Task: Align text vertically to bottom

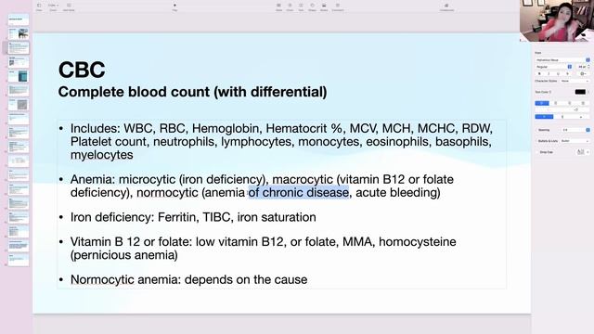Action: (581, 117)
